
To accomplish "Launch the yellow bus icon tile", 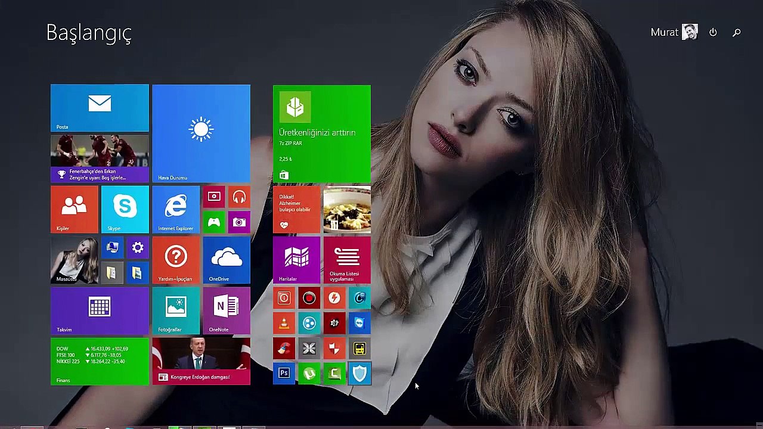I will tap(359, 349).
